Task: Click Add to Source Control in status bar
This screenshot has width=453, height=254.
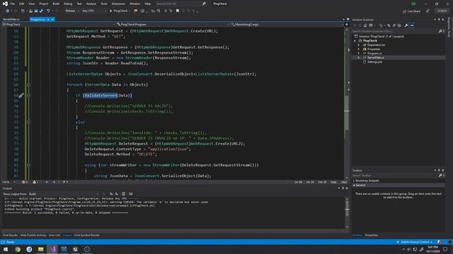Action: (415, 242)
